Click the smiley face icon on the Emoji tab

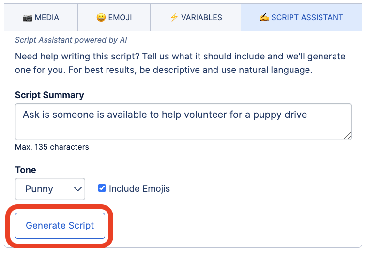click(x=101, y=18)
